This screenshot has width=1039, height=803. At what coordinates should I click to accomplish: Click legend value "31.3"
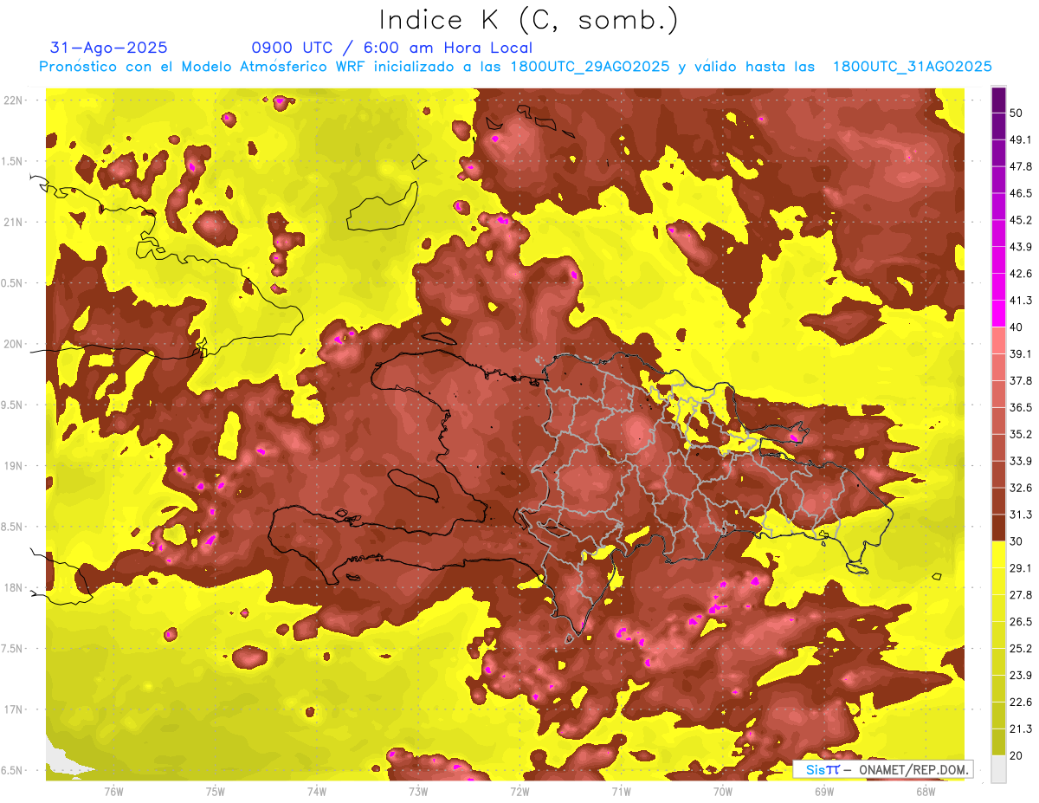click(x=1021, y=515)
